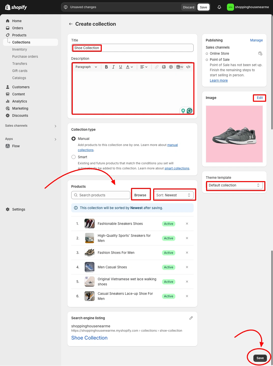Open the Paragraph style dropdown
The height and width of the screenshot is (366, 273).
[x=86, y=67]
